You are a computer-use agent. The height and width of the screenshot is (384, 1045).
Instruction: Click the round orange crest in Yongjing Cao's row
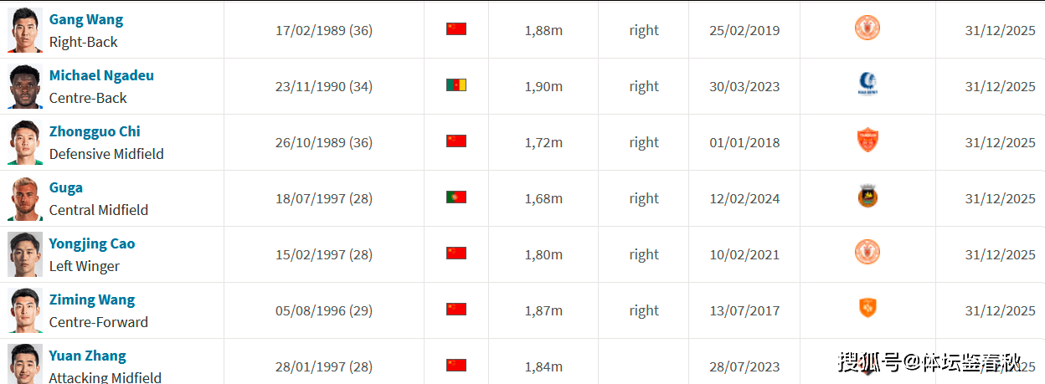[867, 253]
